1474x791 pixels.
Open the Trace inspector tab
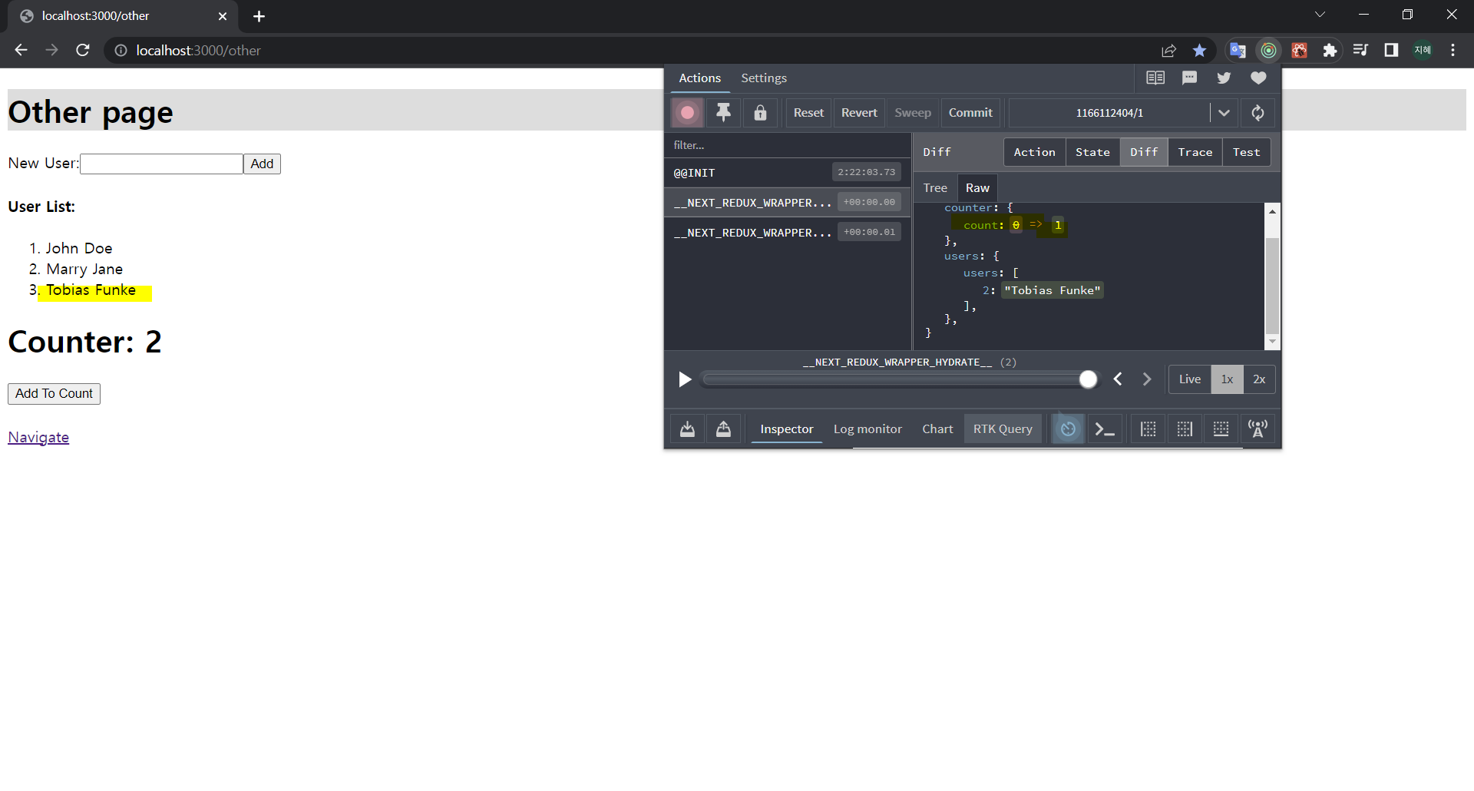(1195, 152)
